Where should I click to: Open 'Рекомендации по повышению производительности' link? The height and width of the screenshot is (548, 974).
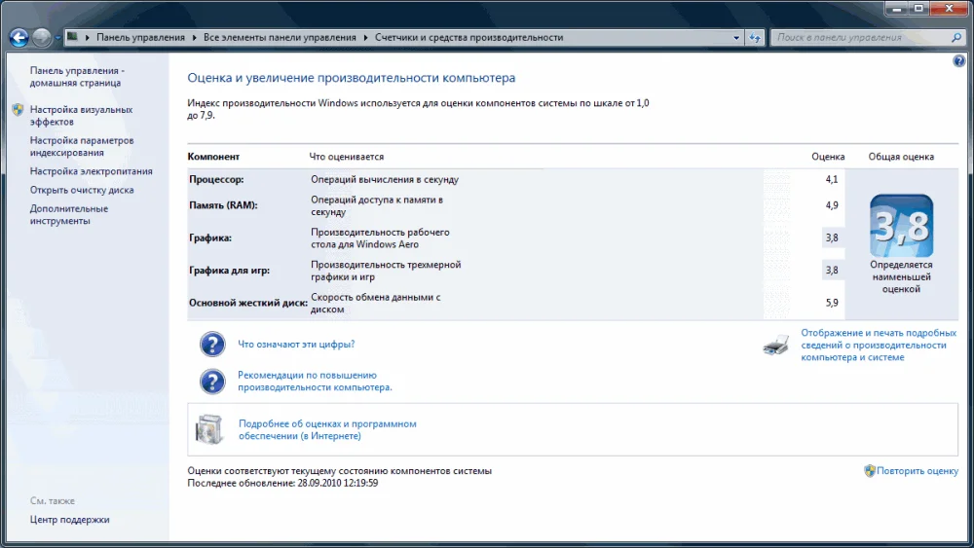(x=315, y=381)
